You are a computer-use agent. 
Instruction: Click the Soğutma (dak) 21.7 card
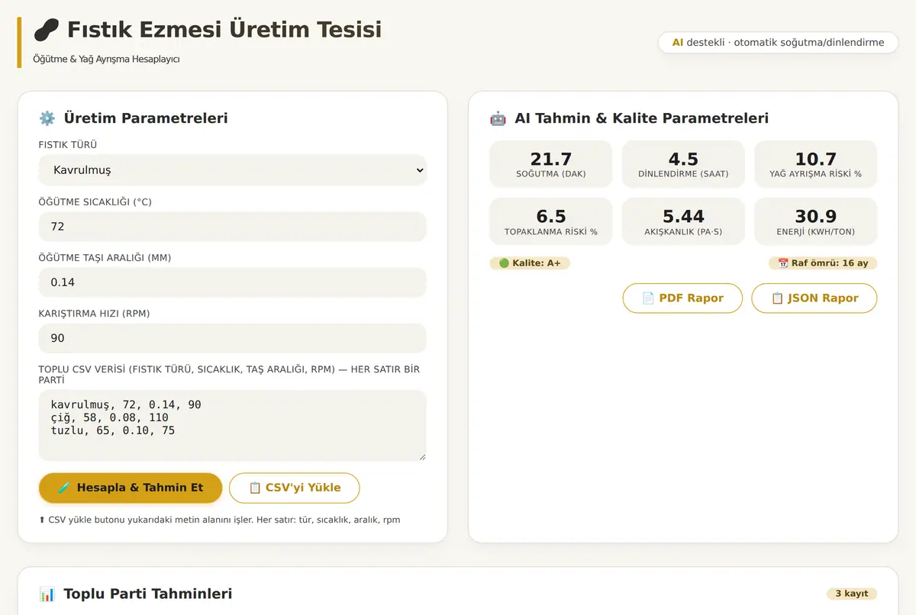pyautogui.click(x=551, y=164)
